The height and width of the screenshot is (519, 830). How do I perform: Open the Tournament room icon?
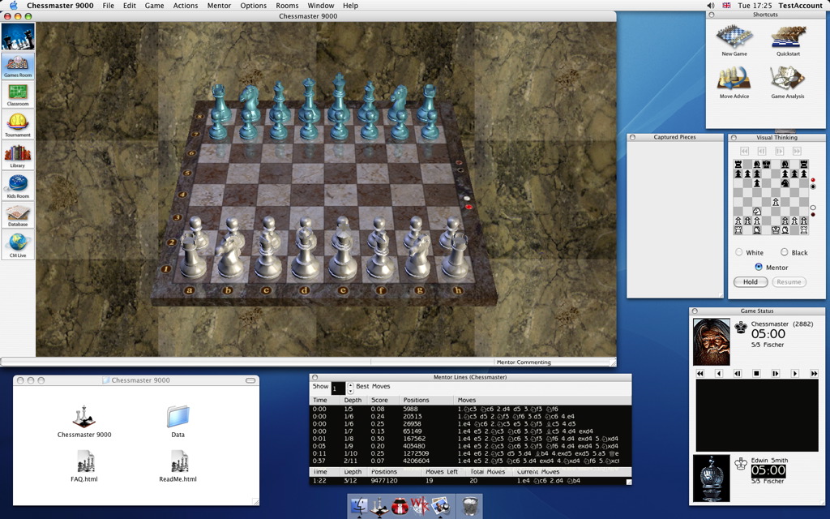[x=18, y=125]
